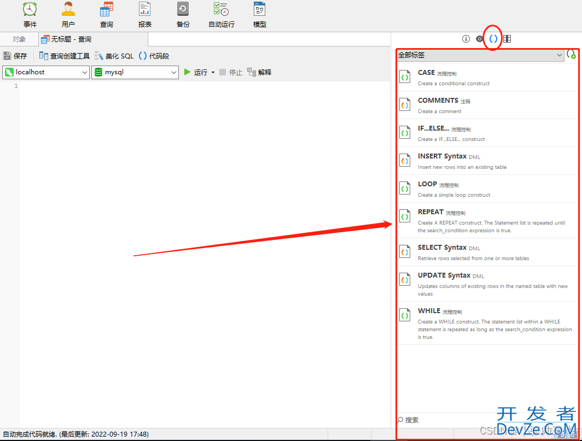Open the 事件 (Event) toolbar icon

tap(30, 15)
